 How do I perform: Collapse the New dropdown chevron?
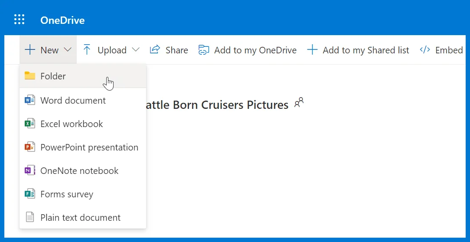coord(68,50)
